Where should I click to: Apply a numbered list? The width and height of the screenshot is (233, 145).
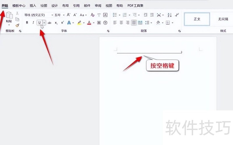(125, 15)
